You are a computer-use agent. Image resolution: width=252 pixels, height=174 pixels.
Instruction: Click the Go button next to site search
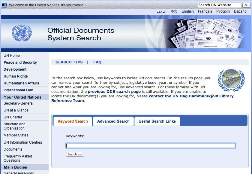pyautogui.click(x=246, y=5)
